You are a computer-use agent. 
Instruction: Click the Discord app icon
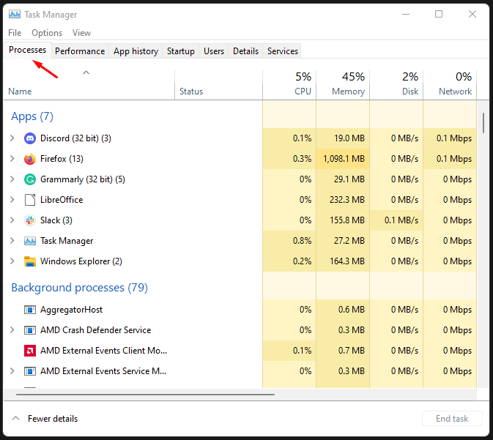[x=30, y=138]
